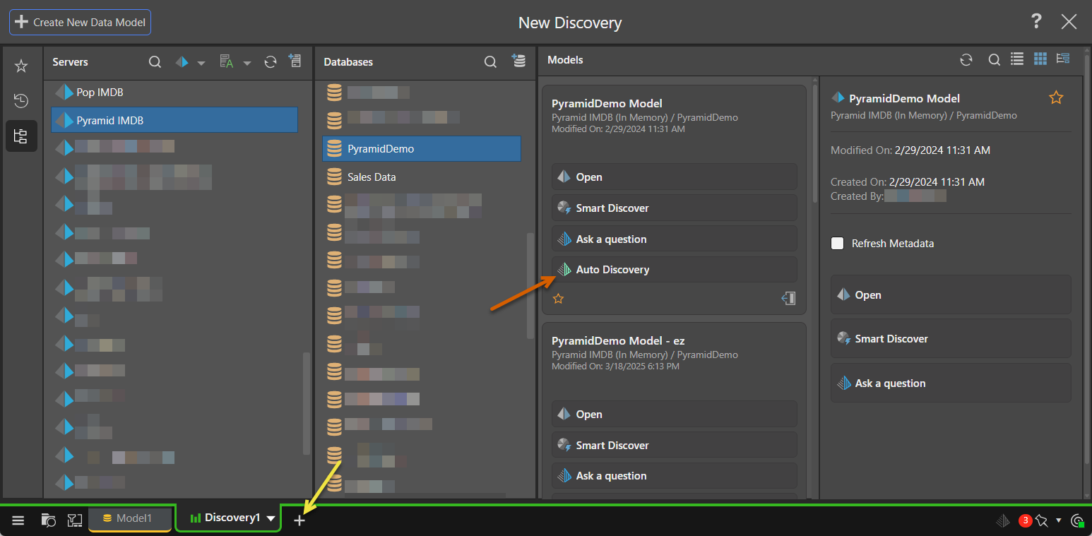1092x536 pixels.
Task: Toggle favorite star on PyramidDemo Model card
Action: (558, 299)
